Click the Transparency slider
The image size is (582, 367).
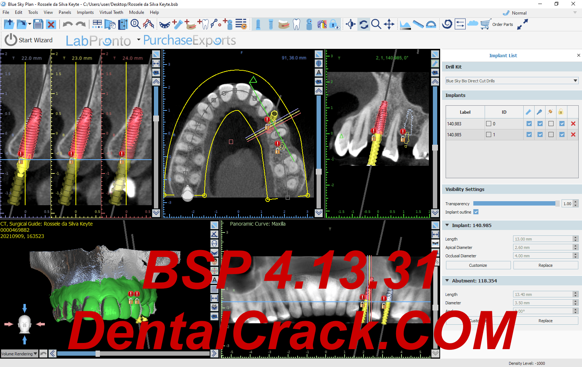tap(516, 204)
